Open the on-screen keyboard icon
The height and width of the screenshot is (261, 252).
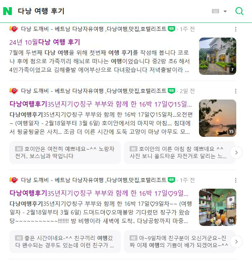[x=215, y=11]
